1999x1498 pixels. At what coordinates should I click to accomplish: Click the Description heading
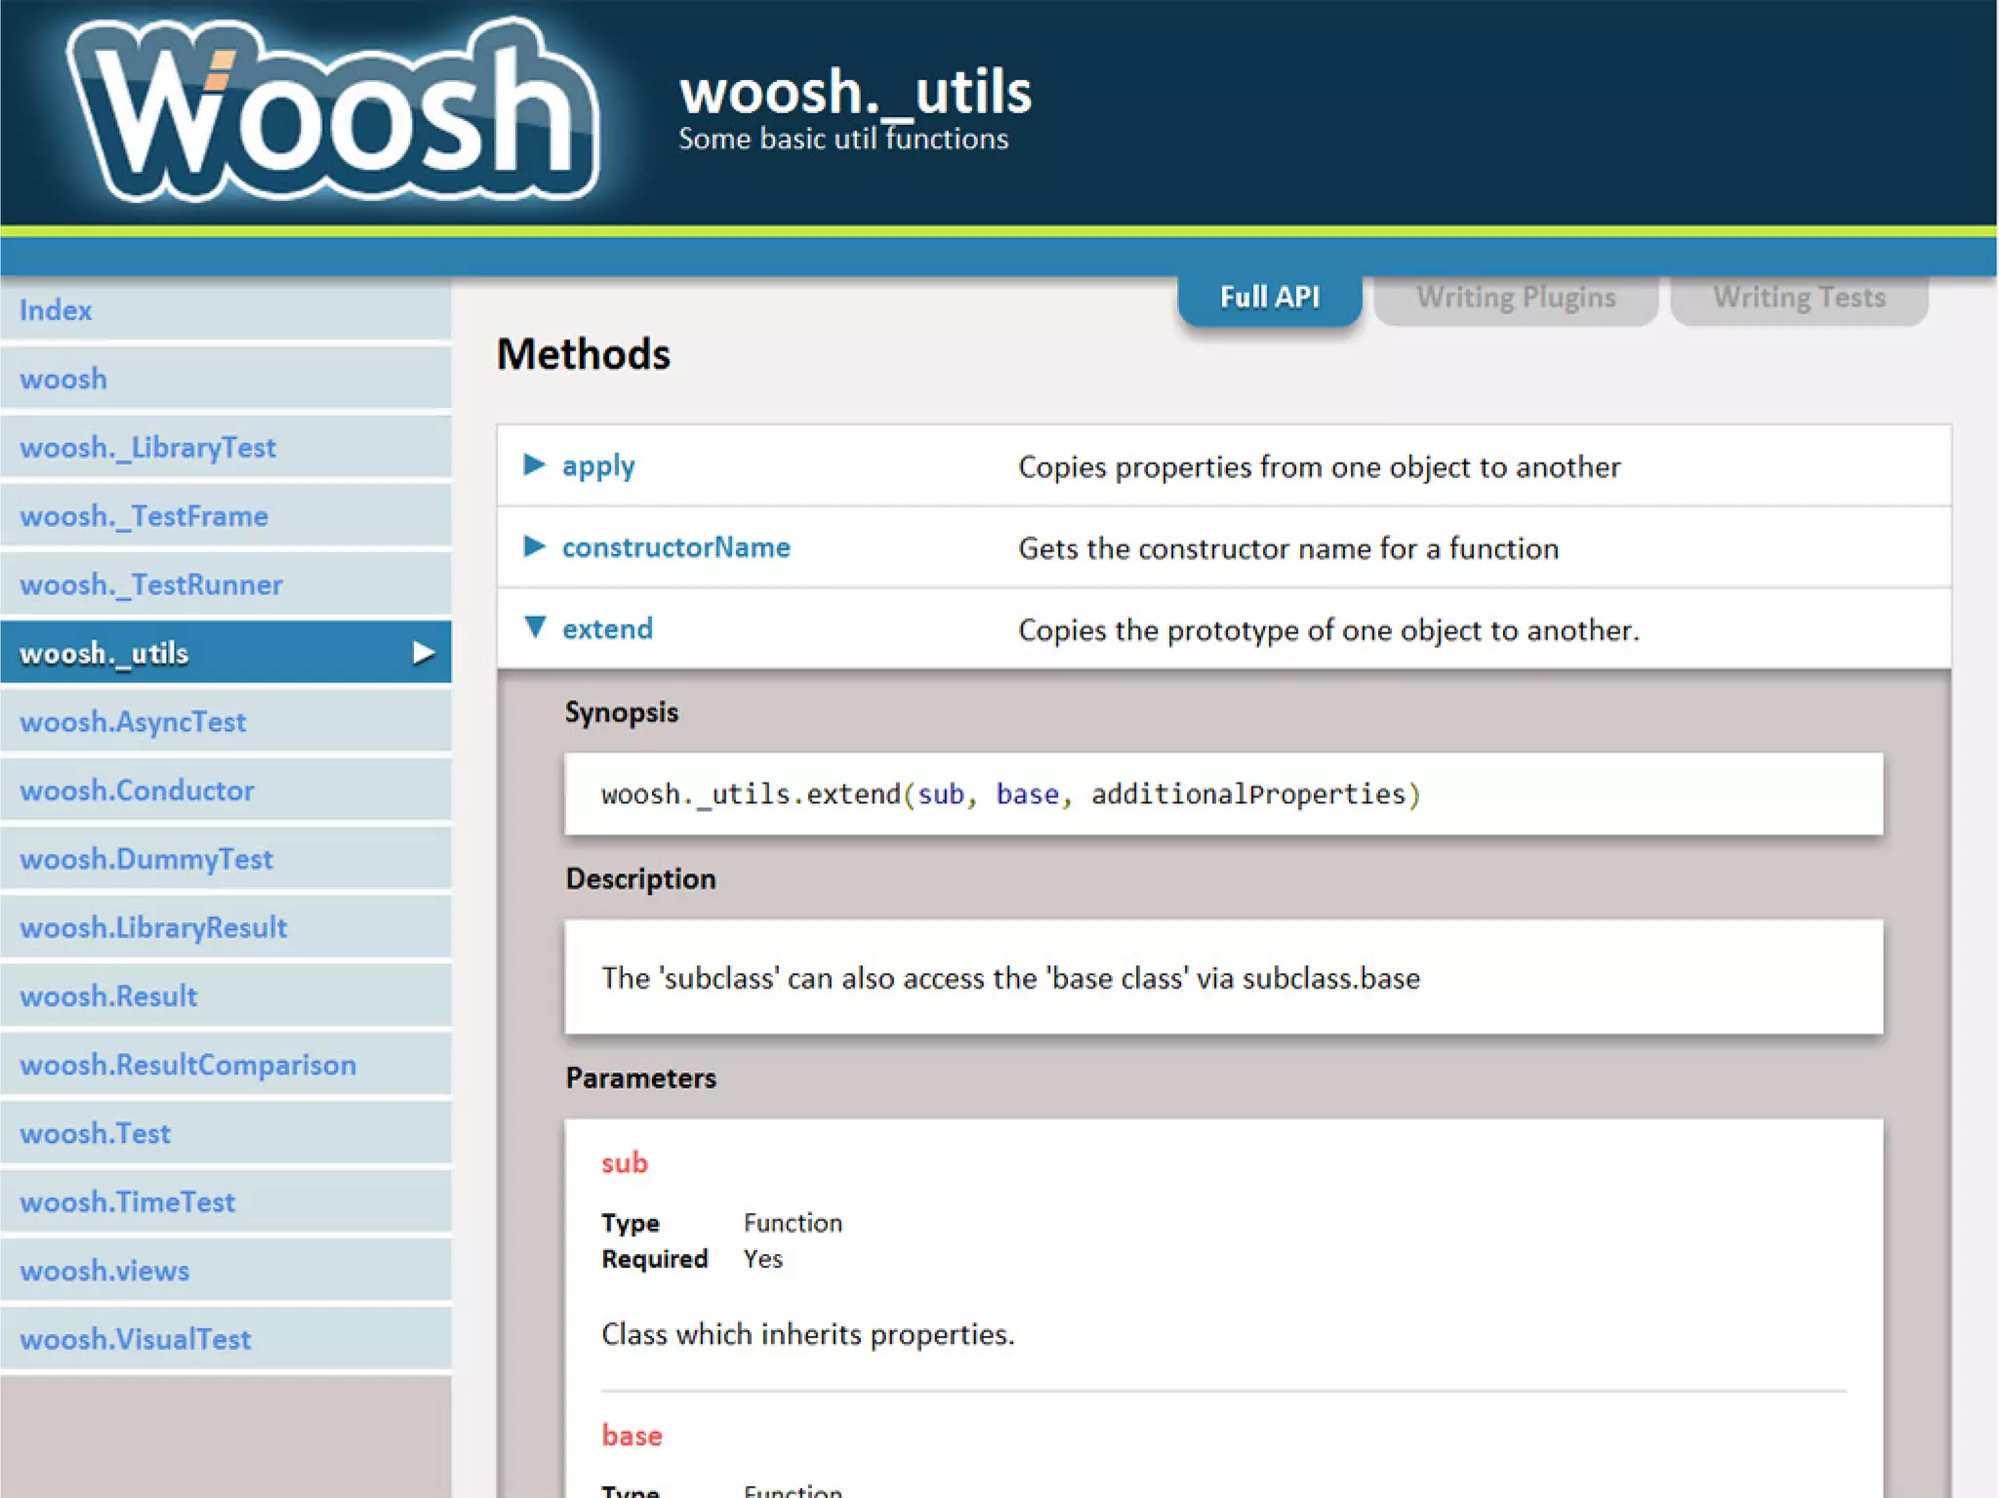(x=641, y=878)
